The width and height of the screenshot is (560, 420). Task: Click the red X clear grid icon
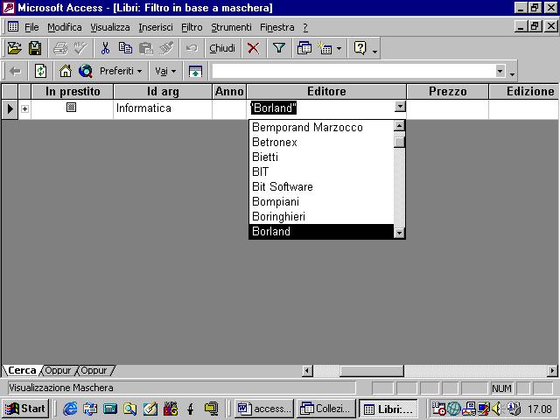253,48
